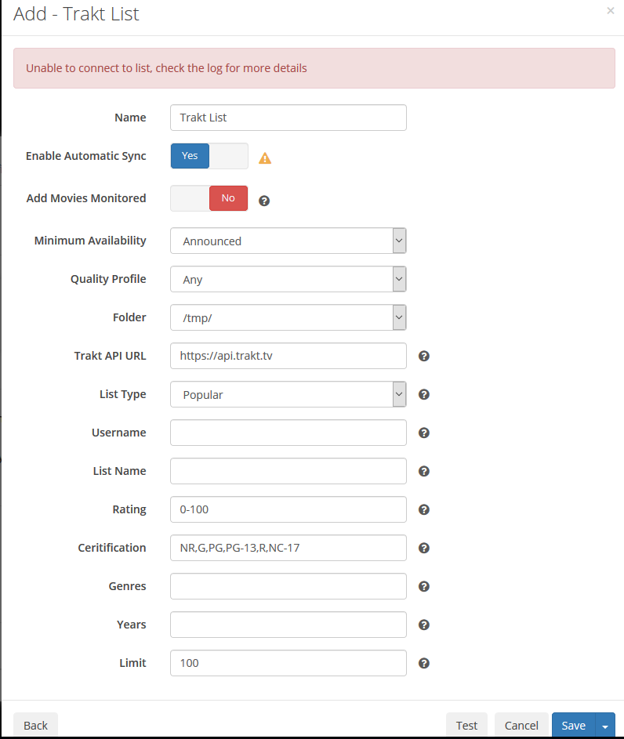
Task: Click the Test button
Action: coord(466,726)
